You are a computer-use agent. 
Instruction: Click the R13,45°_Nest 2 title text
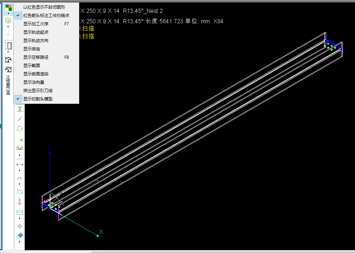point(143,11)
